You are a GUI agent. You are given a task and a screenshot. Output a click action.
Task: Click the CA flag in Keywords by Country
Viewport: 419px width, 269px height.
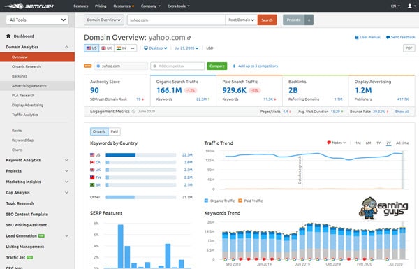(92, 162)
